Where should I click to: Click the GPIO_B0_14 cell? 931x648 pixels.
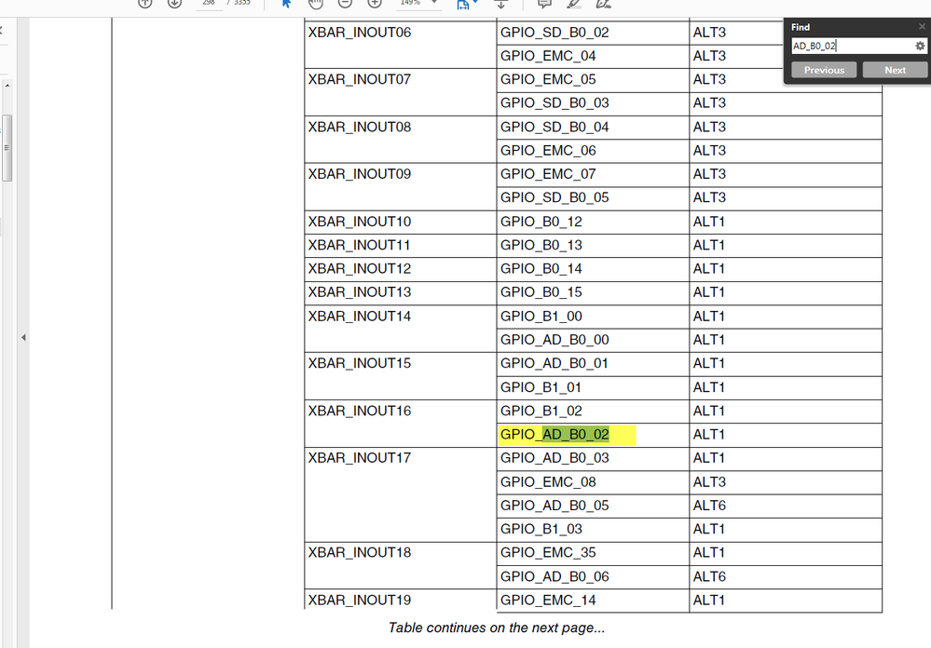[593, 269]
